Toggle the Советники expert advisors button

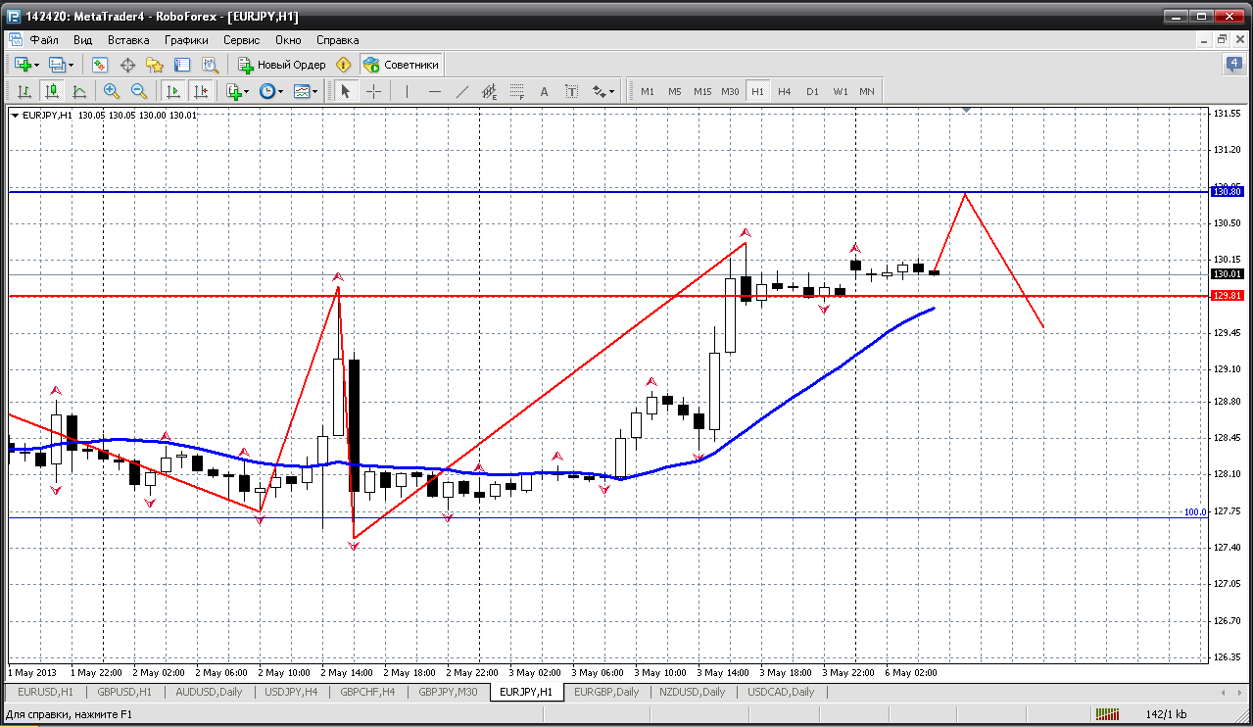[402, 65]
